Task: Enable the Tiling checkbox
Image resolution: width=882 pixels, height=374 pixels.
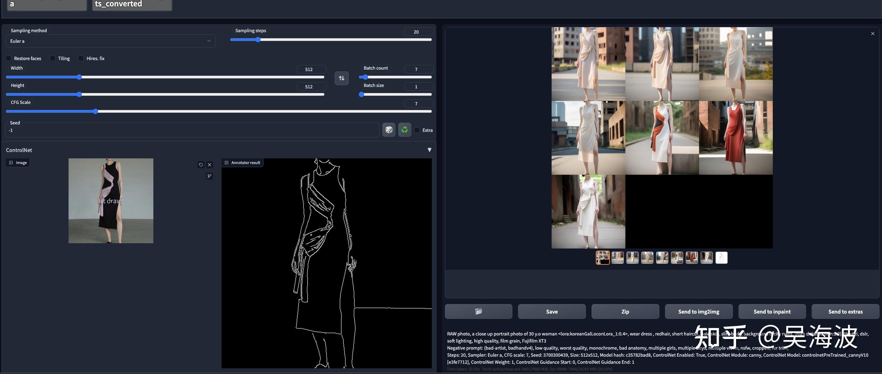Action: tap(53, 58)
